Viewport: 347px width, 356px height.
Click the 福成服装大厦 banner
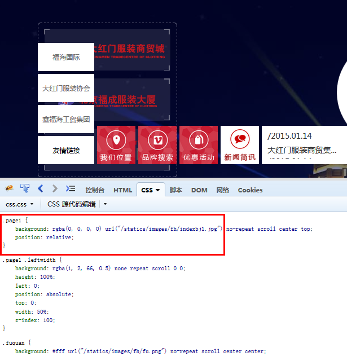[131, 100]
